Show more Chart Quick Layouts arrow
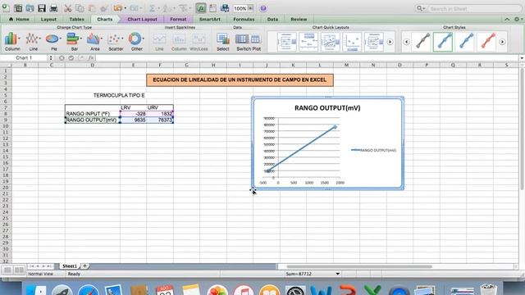Screen dimensions: 525x295 (390, 42)
